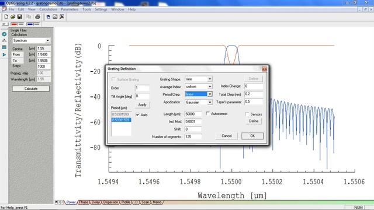Image resolution: width=374 pixels, height=210 pixels.
Task: Toggle the disabled Surface Grating checkbox
Action: coord(113,79)
